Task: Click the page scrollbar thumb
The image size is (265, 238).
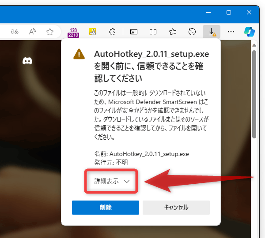Action: coord(254,94)
